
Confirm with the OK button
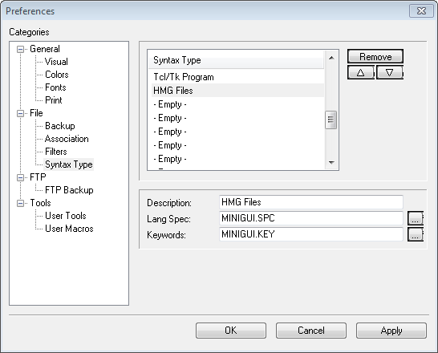pyautogui.click(x=231, y=331)
